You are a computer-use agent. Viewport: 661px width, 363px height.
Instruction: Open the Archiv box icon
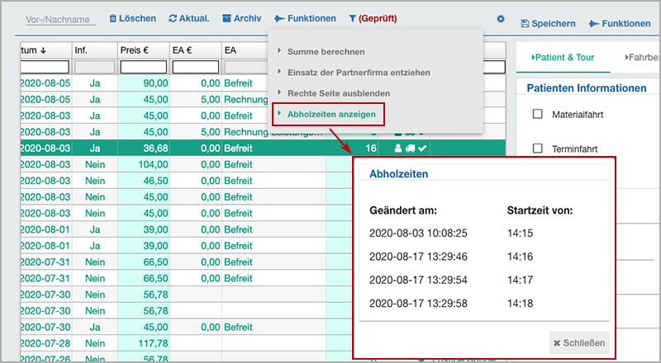[x=226, y=18]
